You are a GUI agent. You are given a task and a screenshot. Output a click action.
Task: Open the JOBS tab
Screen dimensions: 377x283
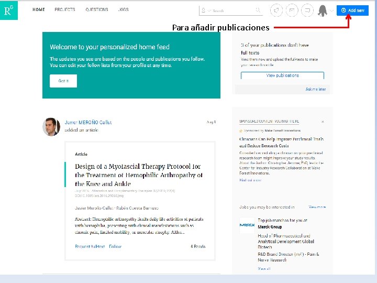tap(124, 9)
